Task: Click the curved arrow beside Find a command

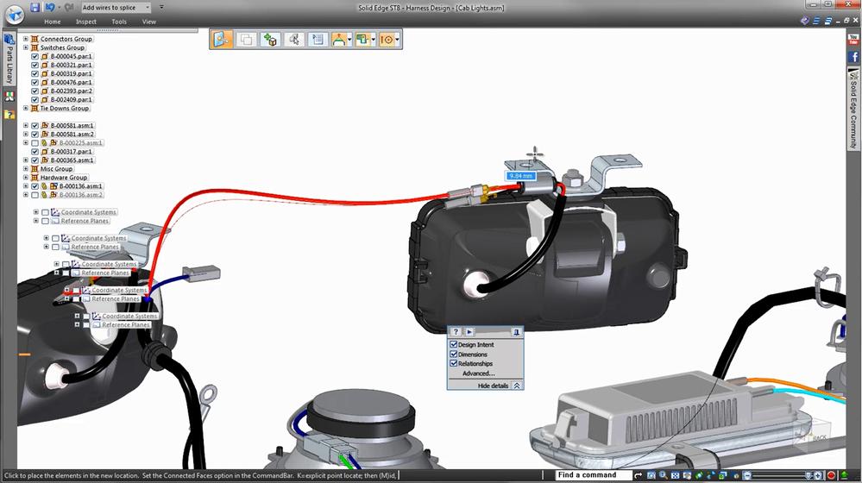Action: [639, 475]
